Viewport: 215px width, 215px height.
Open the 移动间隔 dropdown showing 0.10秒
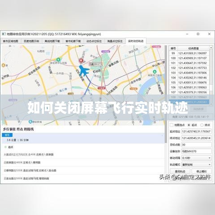[197, 158]
